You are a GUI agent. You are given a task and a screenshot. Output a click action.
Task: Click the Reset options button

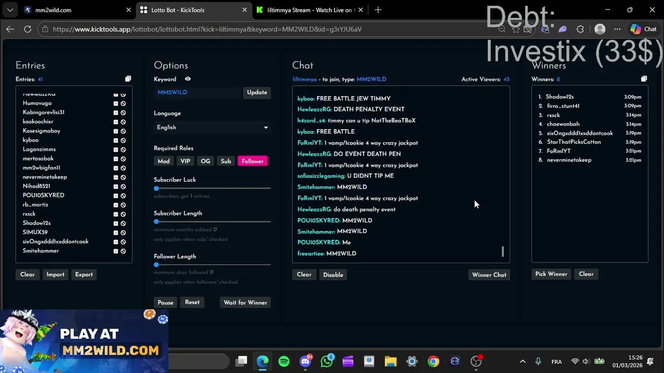point(192,303)
